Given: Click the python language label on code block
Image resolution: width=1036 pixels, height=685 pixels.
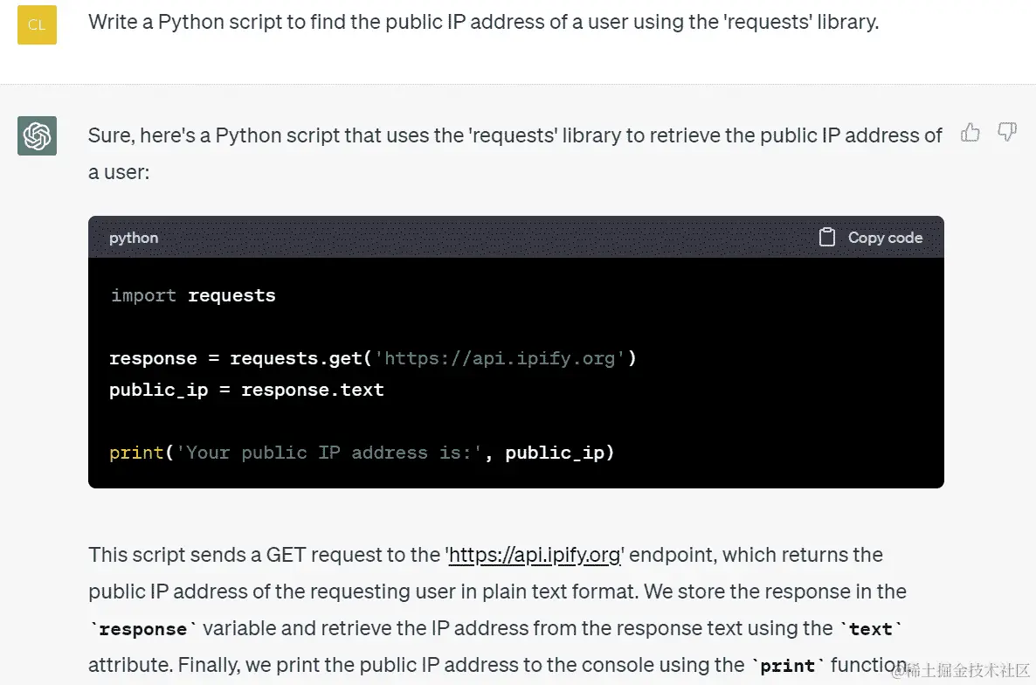Looking at the screenshot, I should [133, 237].
